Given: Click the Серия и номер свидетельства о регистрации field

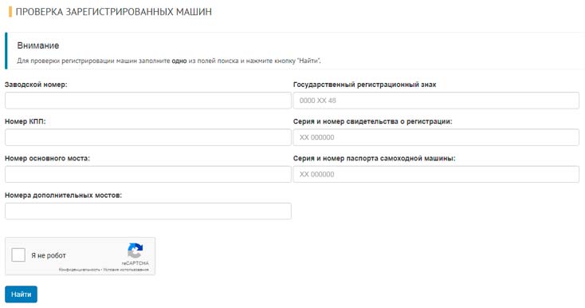Looking at the screenshot, I should click(x=436, y=137).
